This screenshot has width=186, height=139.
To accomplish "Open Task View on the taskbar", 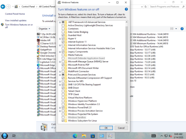I will 14,136.
